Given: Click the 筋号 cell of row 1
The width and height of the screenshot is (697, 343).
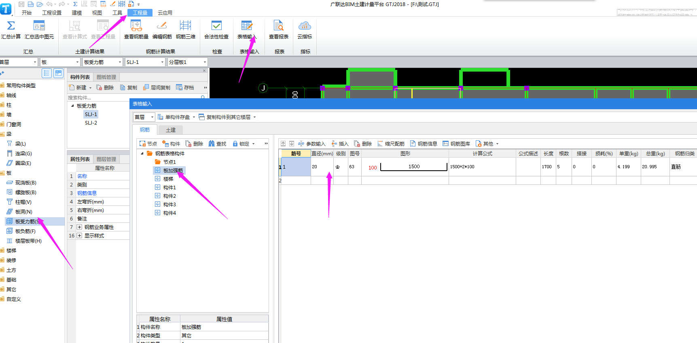Looking at the screenshot, I should (x=296, y=167).
